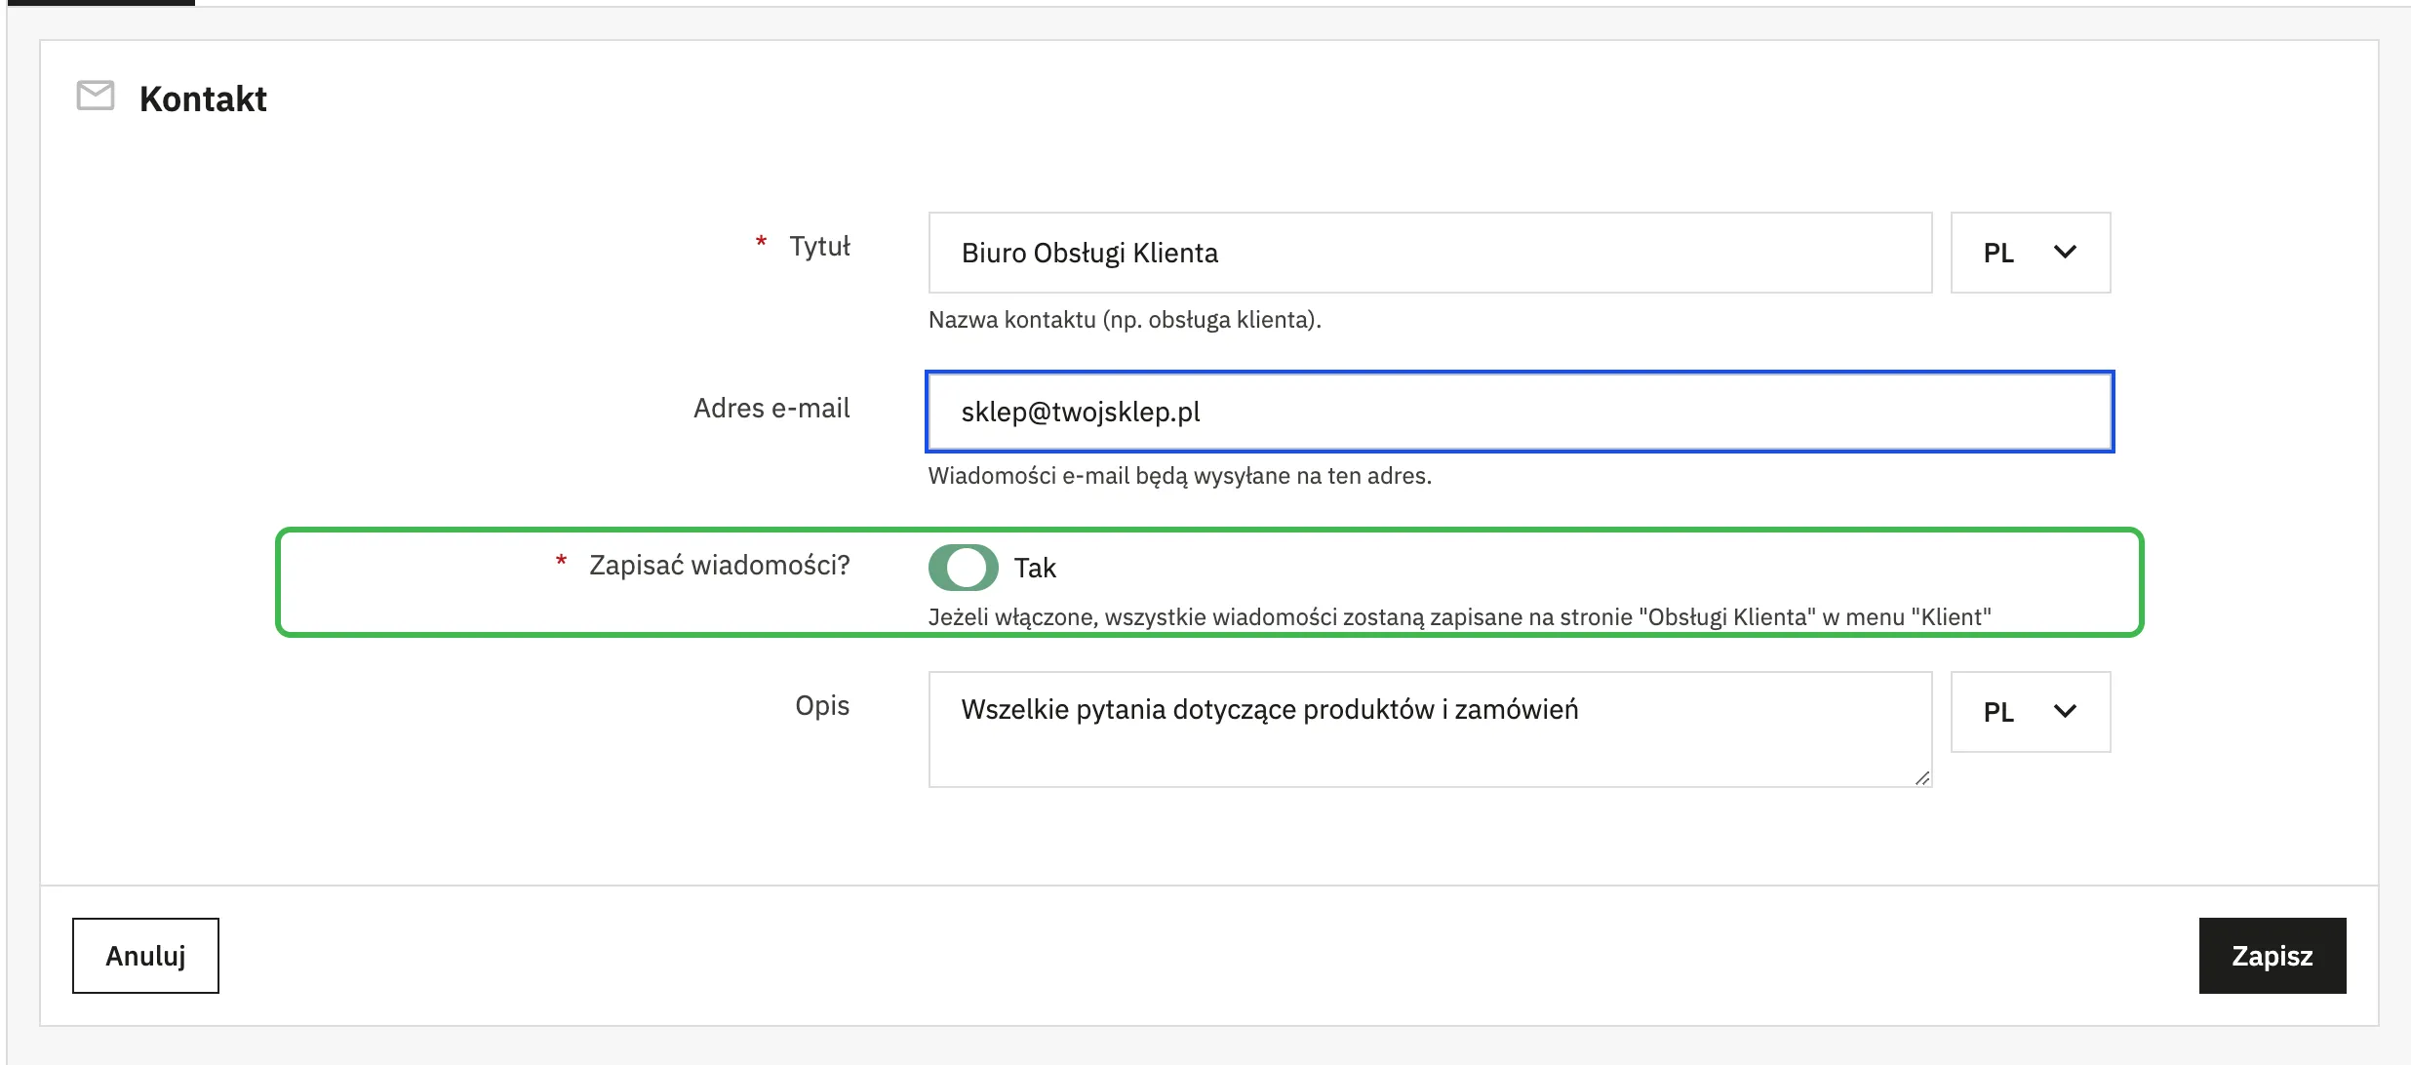Click the Kontakt heading text
The width and height of the screenshot is (2411, 1065).
[x=203, y=99]
